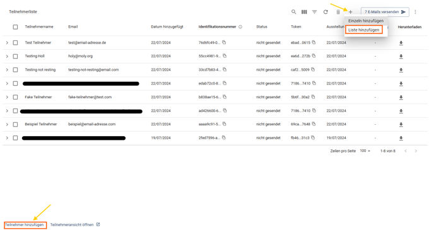Screen dimensions: 434x230
Task: Copy token 69ca...7648
Action: pyautogui.click(x=314, y=124)
